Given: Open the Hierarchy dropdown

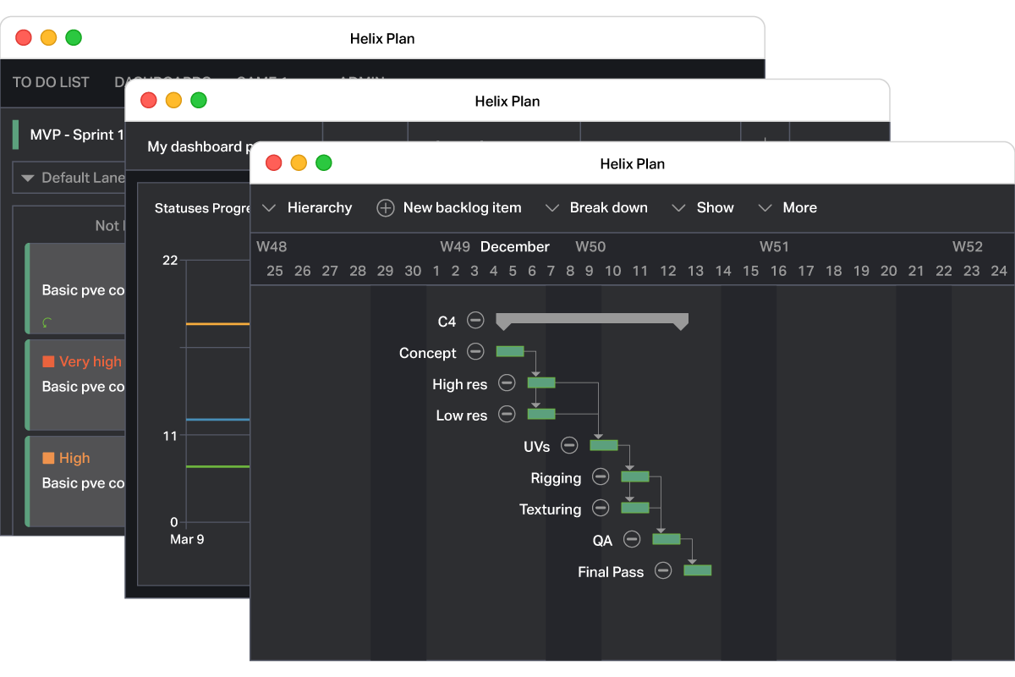Looking at the screenshot, I should (307, 208).
